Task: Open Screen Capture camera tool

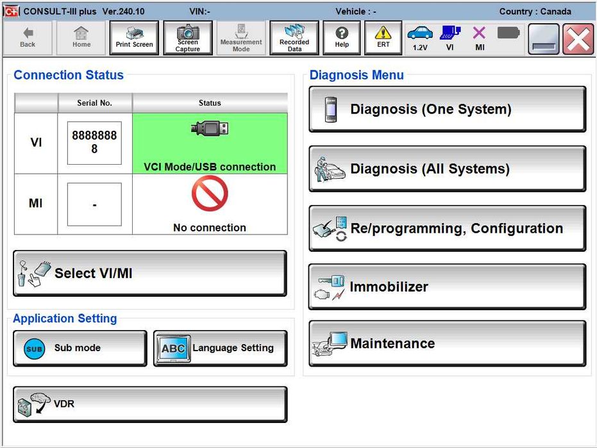Action: pyautogui.click(x=188, y=38)
